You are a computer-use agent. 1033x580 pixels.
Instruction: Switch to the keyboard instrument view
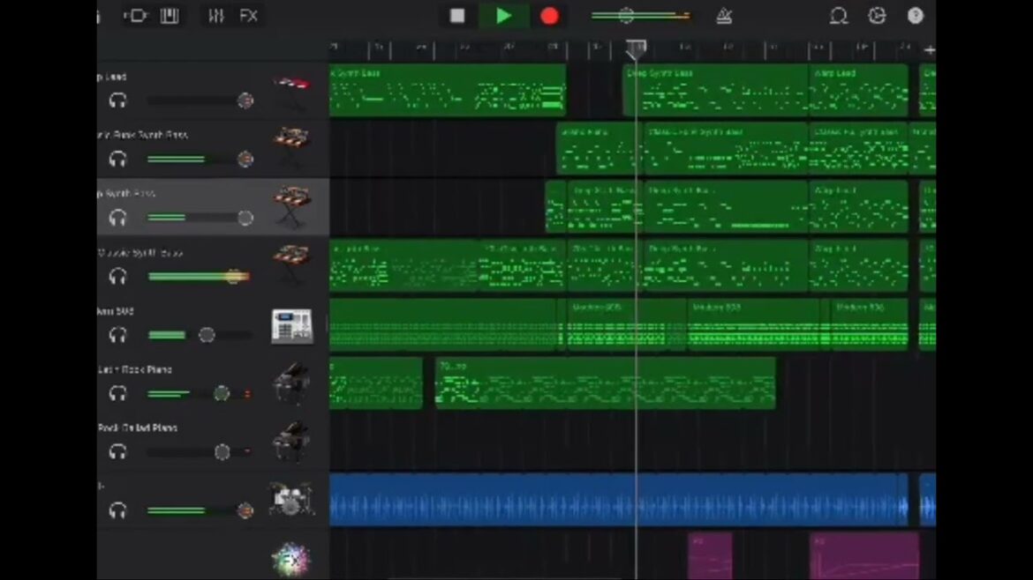(169, 16)
